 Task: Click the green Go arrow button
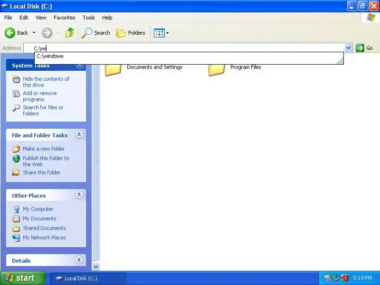360,48
